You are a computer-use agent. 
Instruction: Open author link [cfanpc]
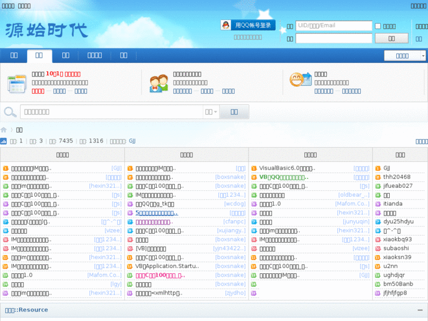tap(234, 221)
